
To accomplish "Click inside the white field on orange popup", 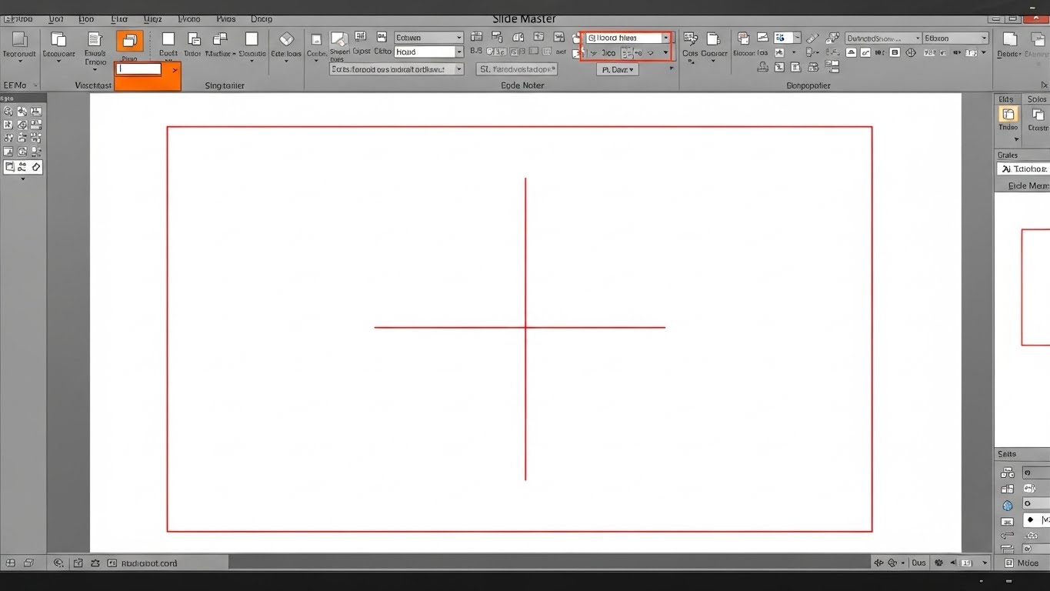I will coord(139,69).
